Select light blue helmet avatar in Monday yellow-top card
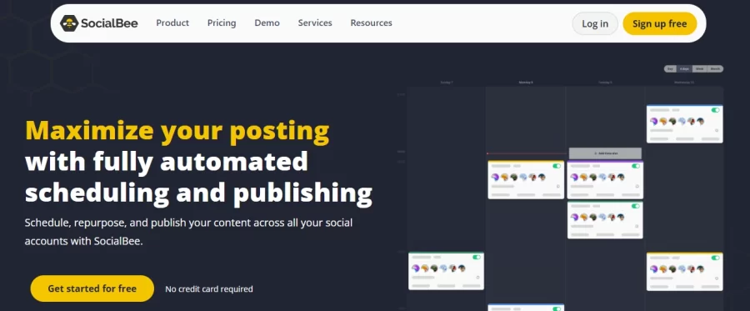Image resolution: width=750 pixels, height=311 pixels. coord(522,177)
